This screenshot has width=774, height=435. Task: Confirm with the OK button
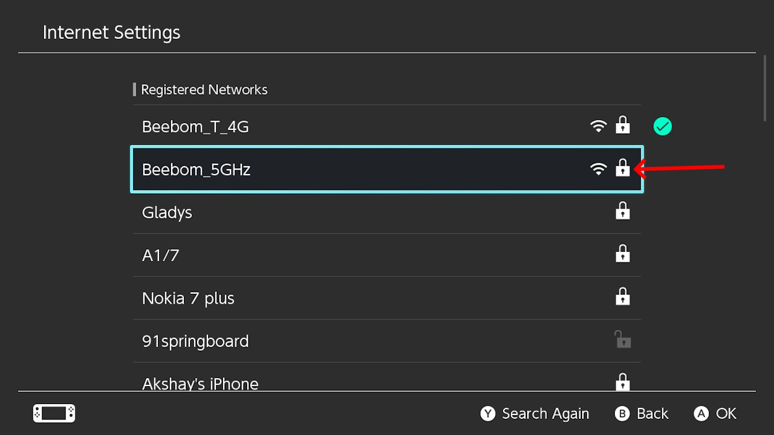coord(716,413)
